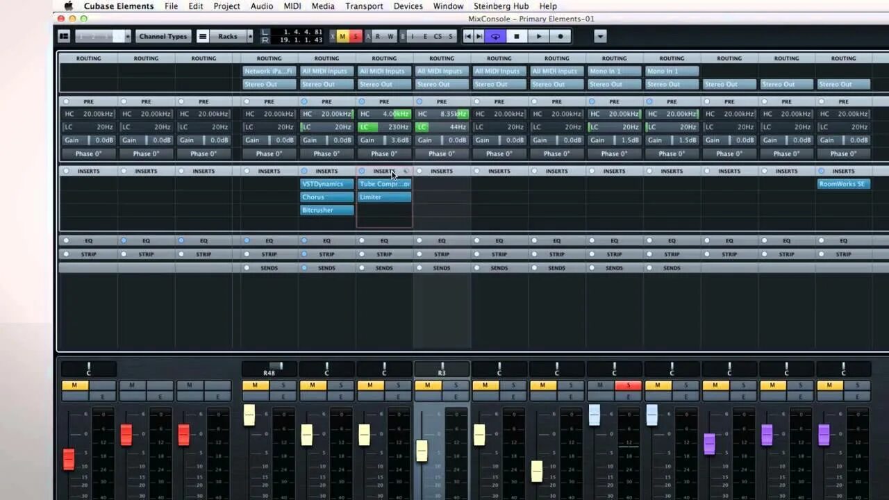This screenshot has width=889, height=500.
Task: Toggle INSERTS bypass on the Limiter channel
Action: point(362,171)
